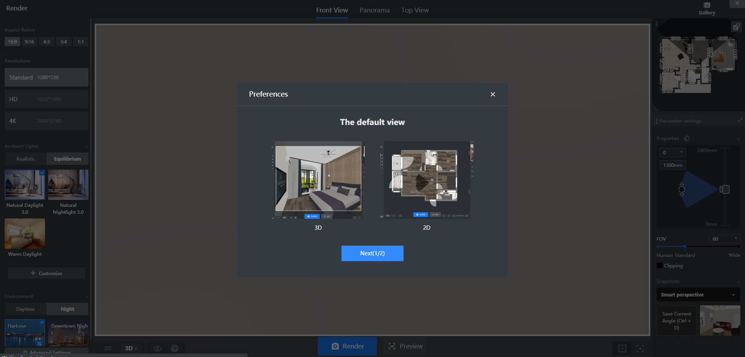This screenshot has height=357, width=745.
Task: Enable the Clipping checkbox
Action: tap(660, 266)
